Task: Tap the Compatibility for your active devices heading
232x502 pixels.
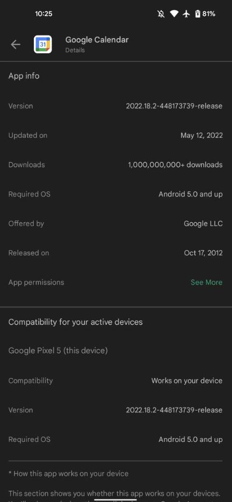Action: click(x=75, y=322)
